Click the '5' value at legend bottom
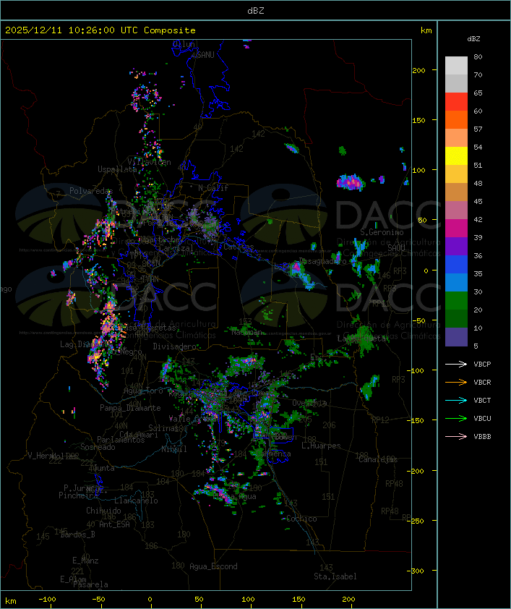The width and height of the screenshot is (511, 609). click(476, 346)
